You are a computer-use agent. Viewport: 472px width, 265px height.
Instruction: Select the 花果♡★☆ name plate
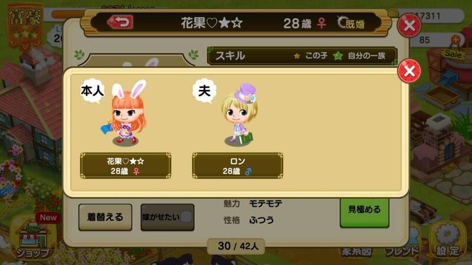(x=126, y=165)
